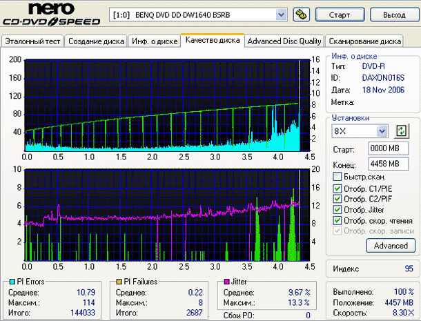Uncheck the Отобр. C2/PIF checkbox
Image resolution: width=421 pixels, height=321 pixels.
[x=337, y=199]
